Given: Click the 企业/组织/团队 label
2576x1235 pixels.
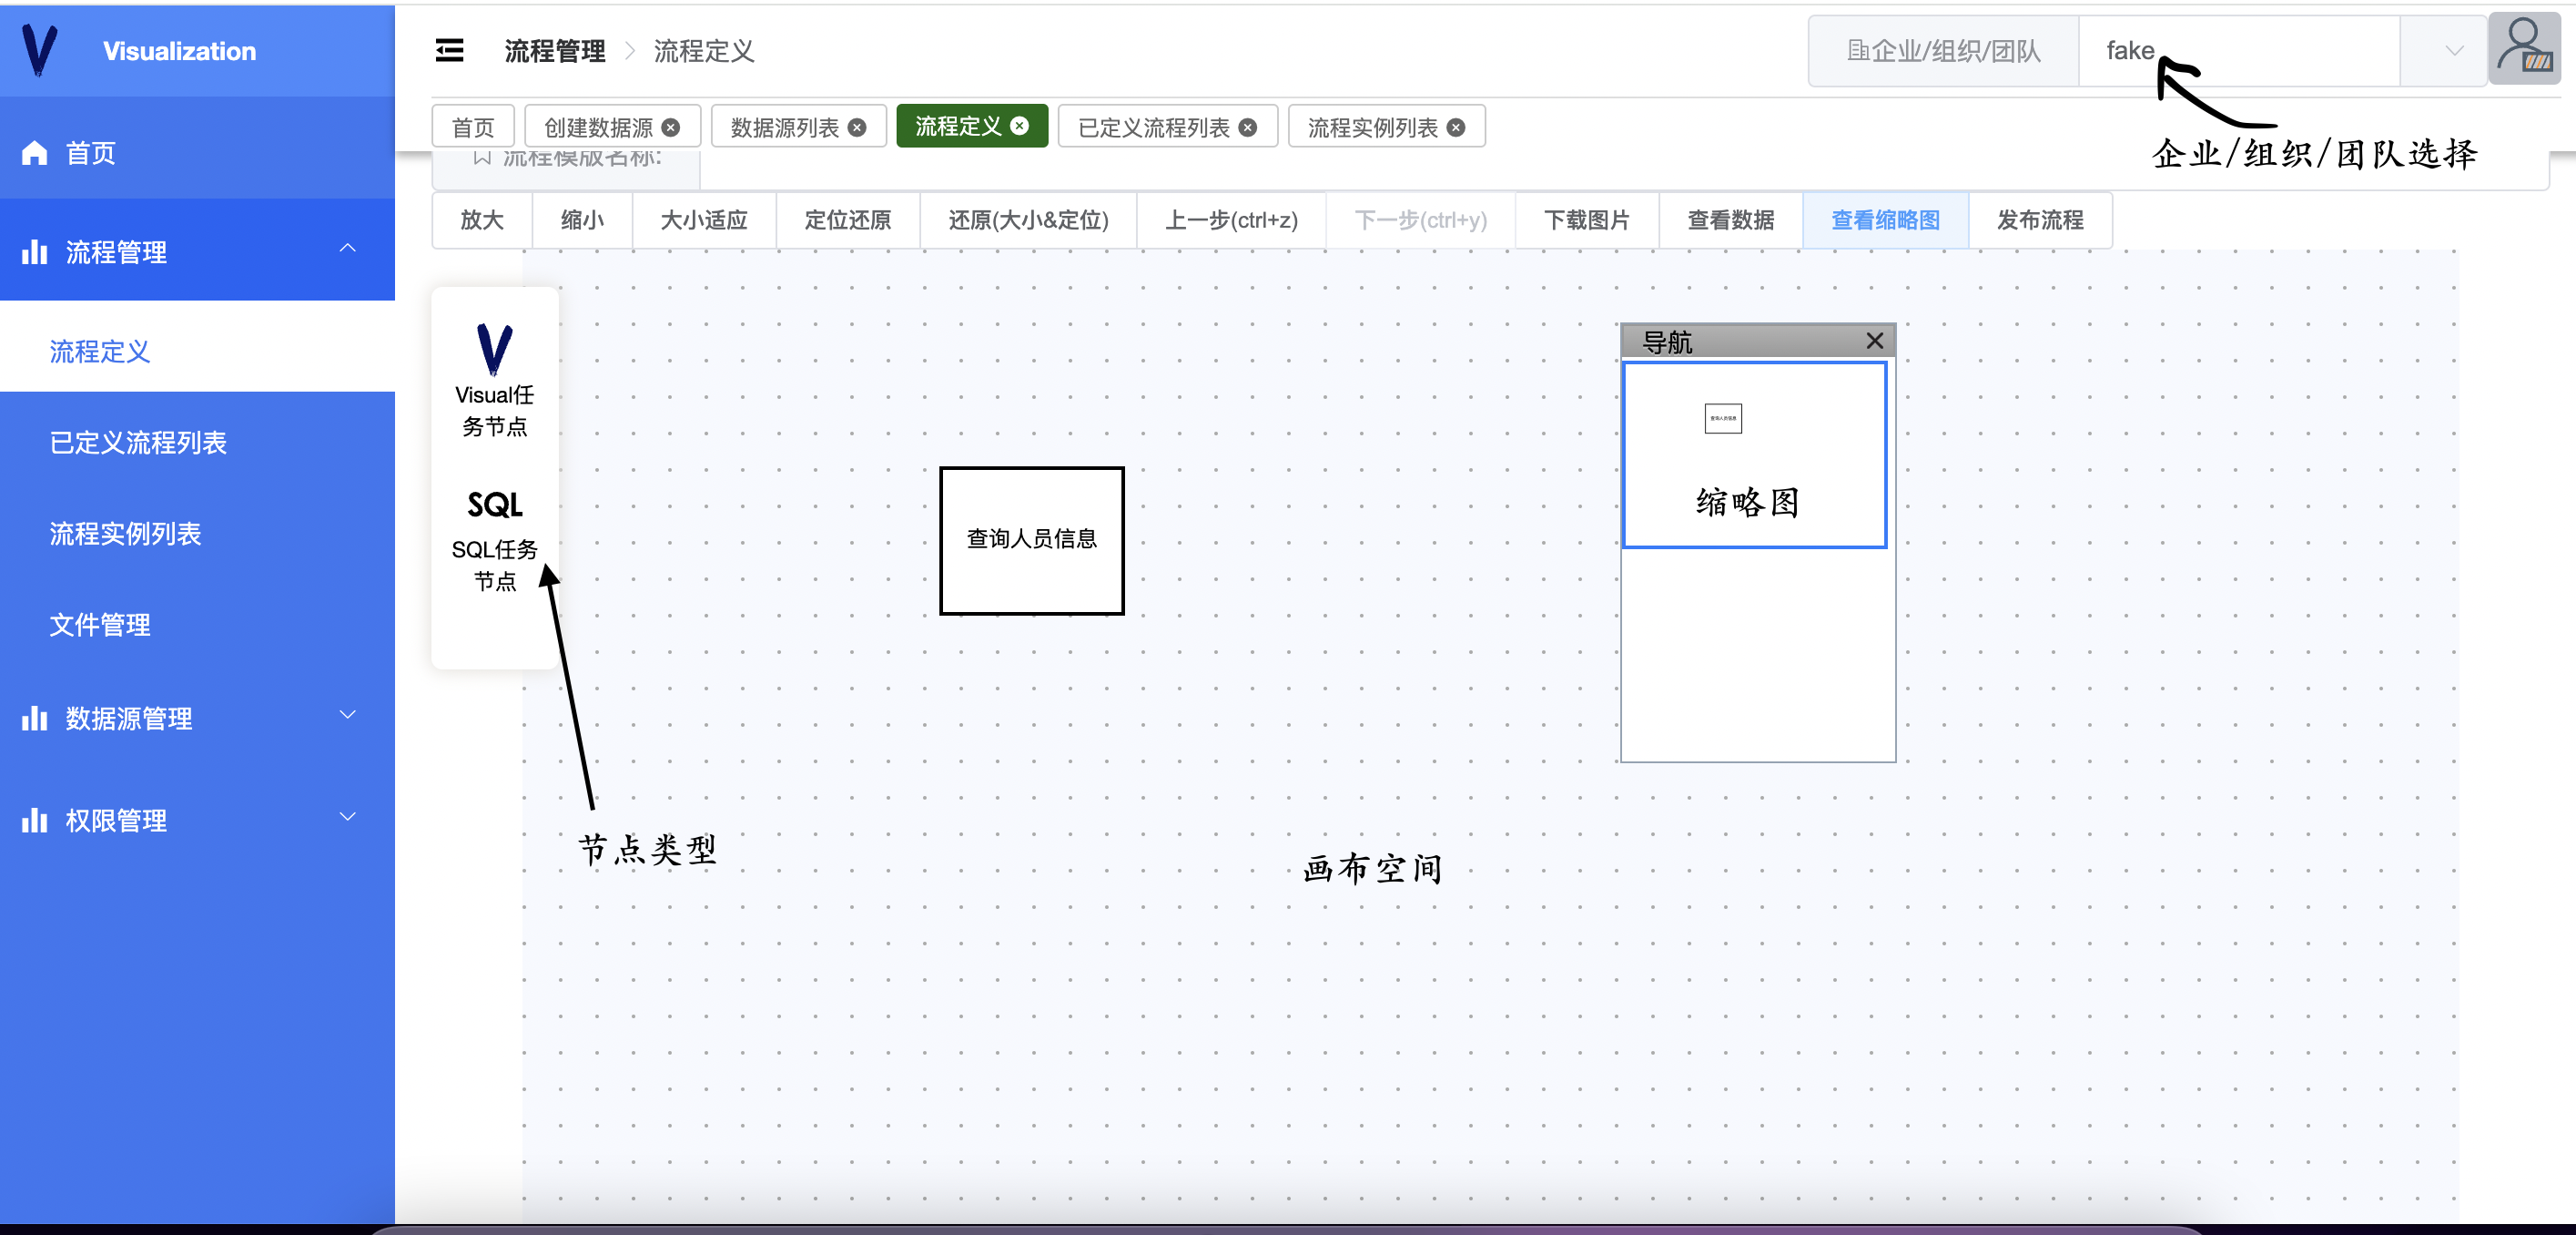Looking at the screenshot, I should pyautogui.click(x=1943, y=51).
